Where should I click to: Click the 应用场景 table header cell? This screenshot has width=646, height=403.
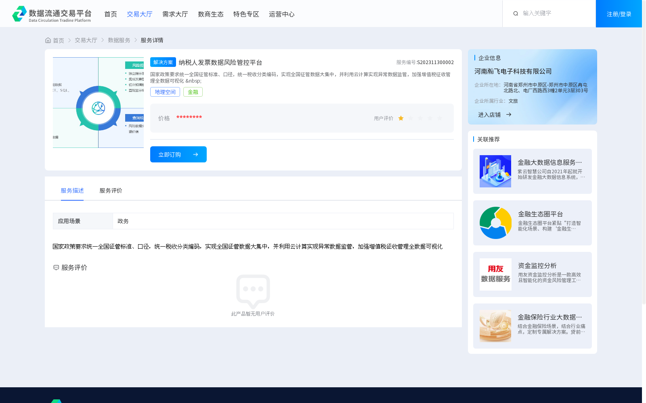point(83,221)
